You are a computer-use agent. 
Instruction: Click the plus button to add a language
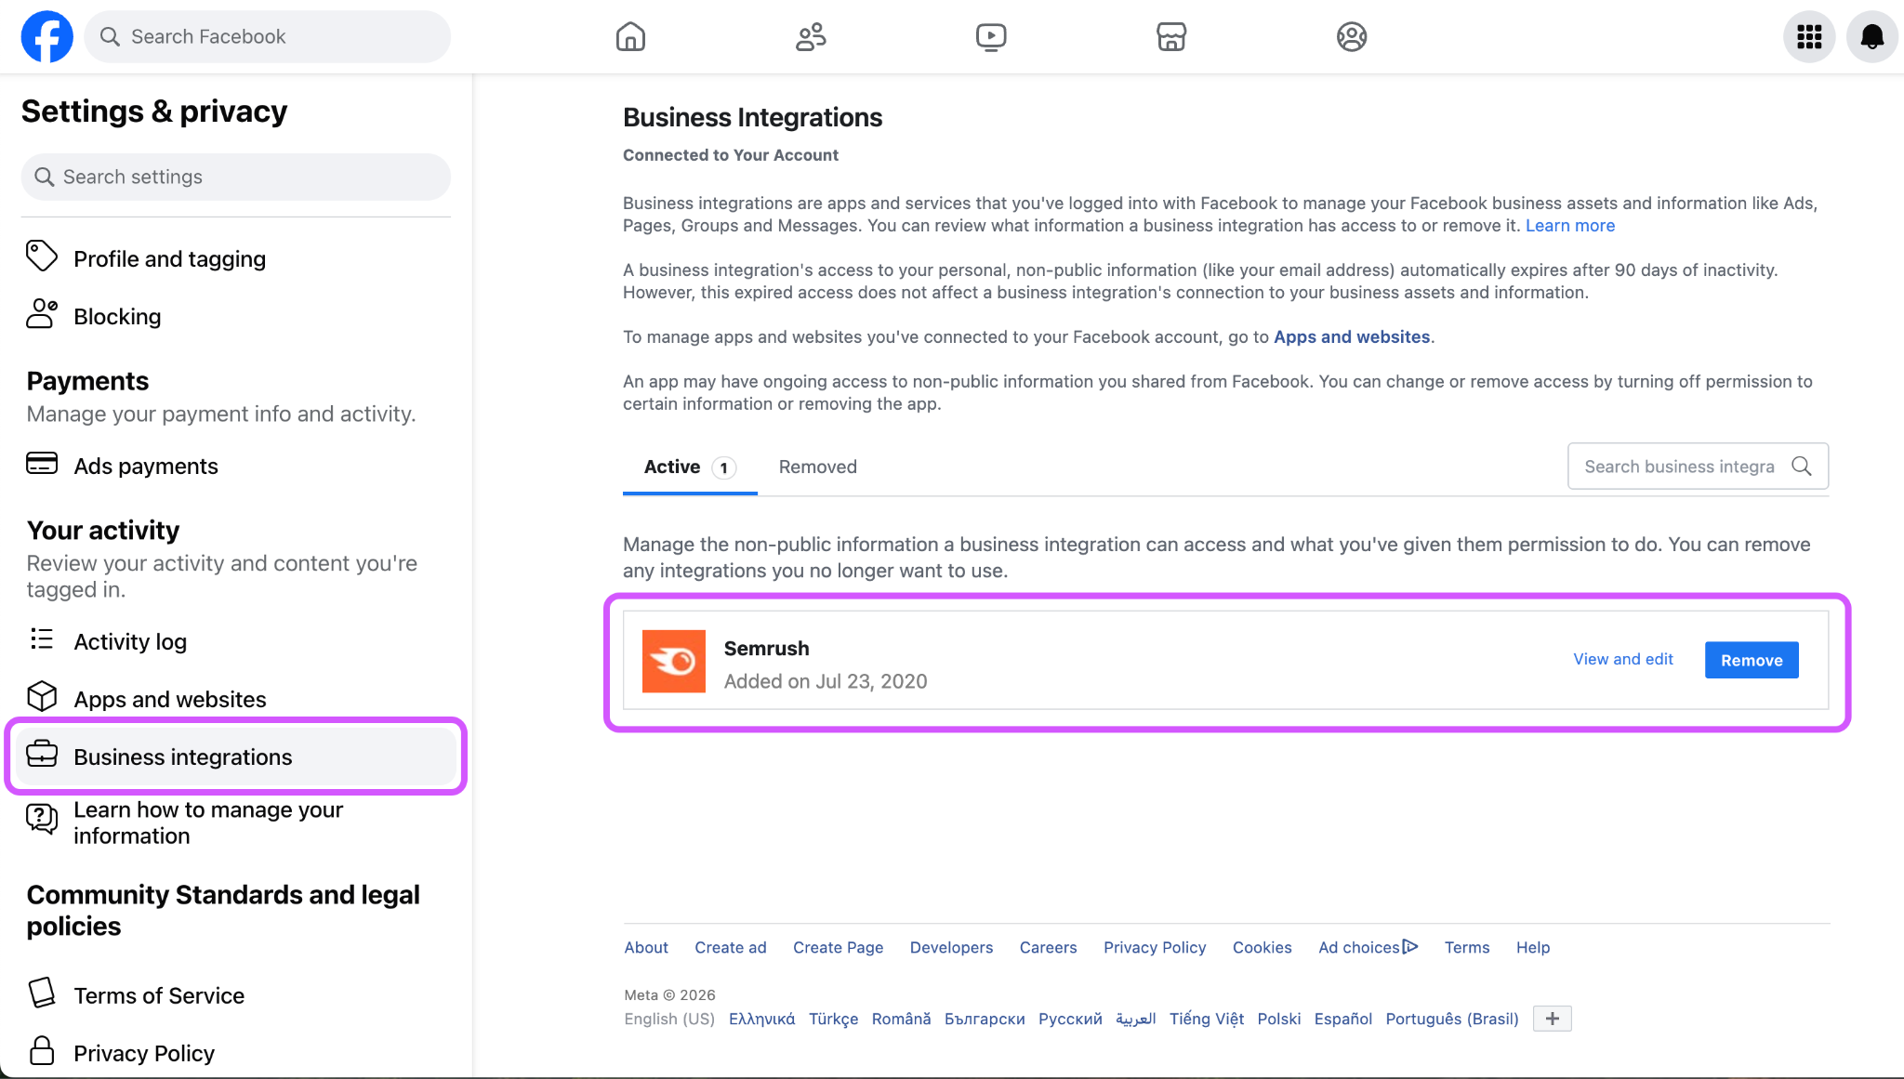[1551, 1019]
